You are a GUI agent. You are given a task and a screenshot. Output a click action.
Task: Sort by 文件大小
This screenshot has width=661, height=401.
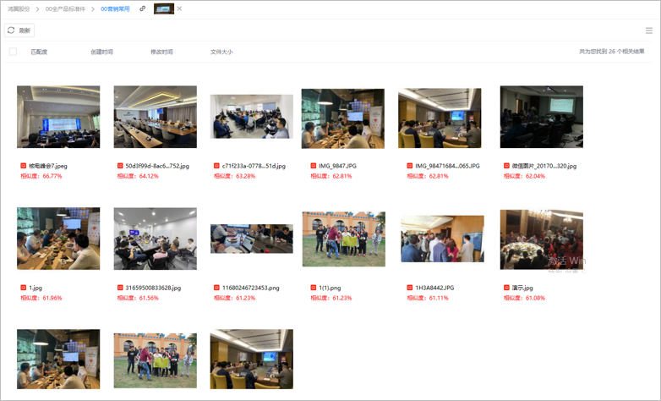(221, 52)
